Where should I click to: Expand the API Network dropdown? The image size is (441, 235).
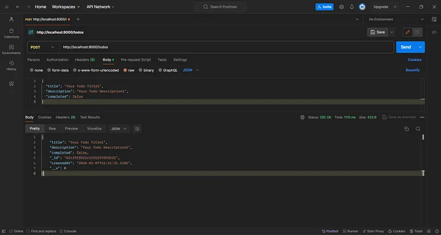click(x=101, y=7)
